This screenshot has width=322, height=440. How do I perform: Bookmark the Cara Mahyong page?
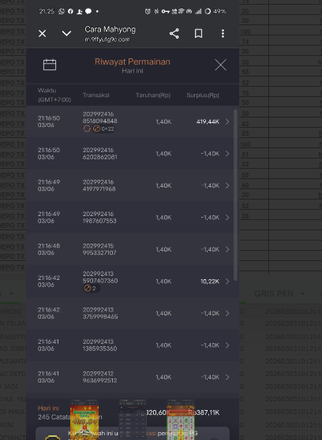[198, 34]
